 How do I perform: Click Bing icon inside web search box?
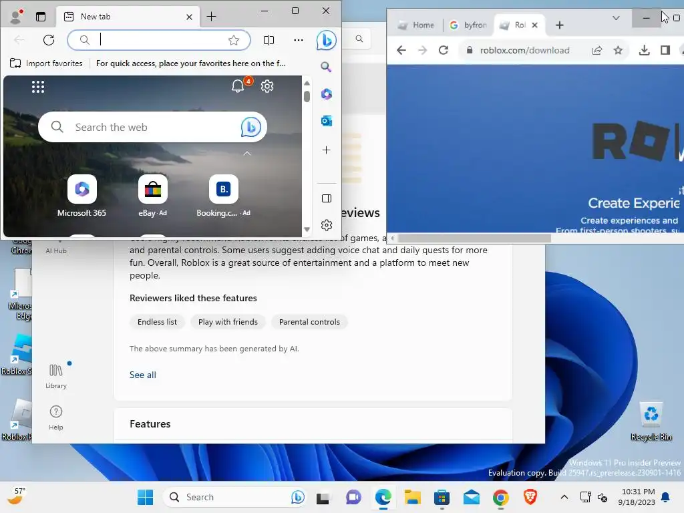click(x=251, y=127)
